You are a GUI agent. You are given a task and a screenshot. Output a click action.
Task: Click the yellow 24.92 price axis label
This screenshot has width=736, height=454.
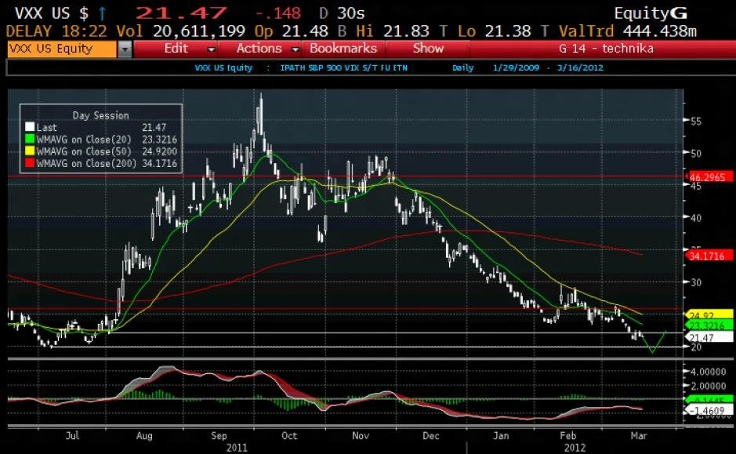709,315
